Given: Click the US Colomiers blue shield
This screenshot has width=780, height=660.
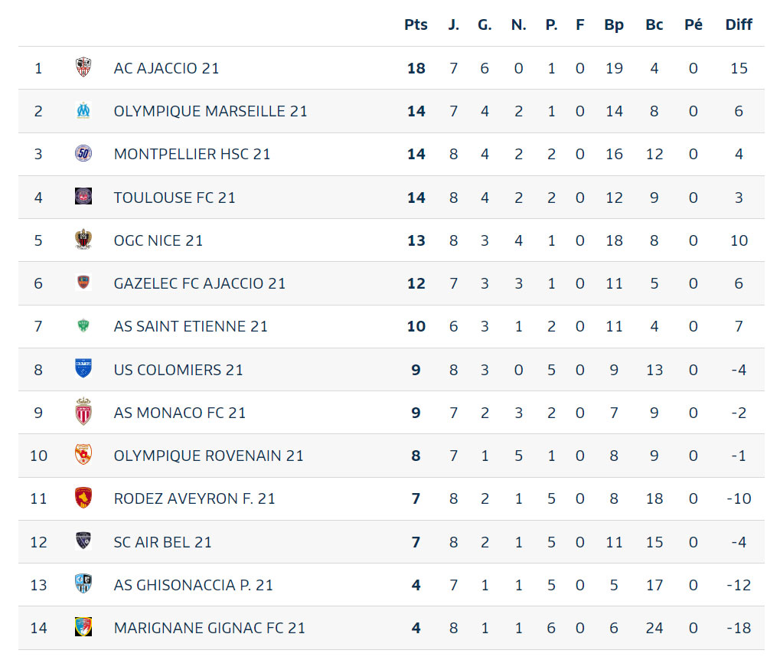Looking at the screenshot, I should pos(83,369).
